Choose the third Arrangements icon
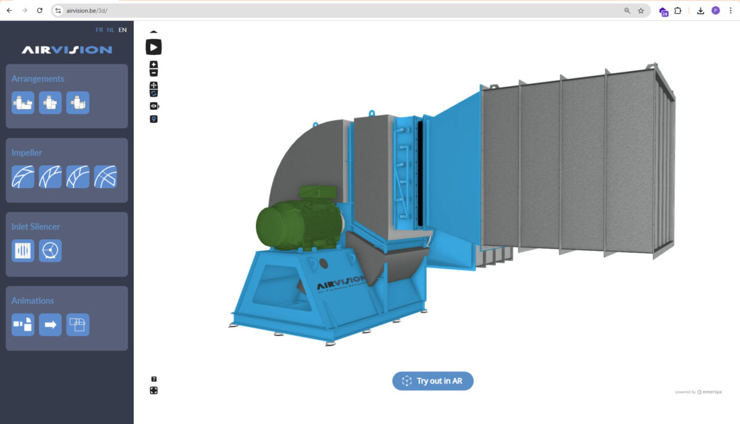This screenshot has height=424, width=740. (x=78, y=102)
